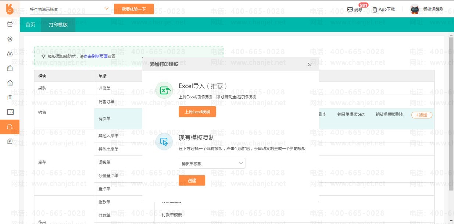Screen dimensions: 454x224
Task: Open the shopping bag sidebar icon
Action: tap(10, 68)
